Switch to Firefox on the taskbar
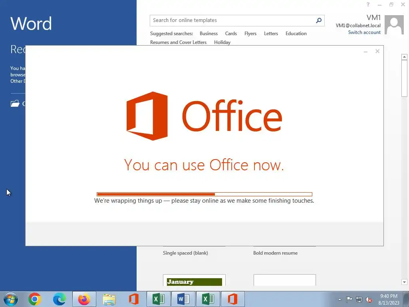The image size is (409, 307). point(84,299)
